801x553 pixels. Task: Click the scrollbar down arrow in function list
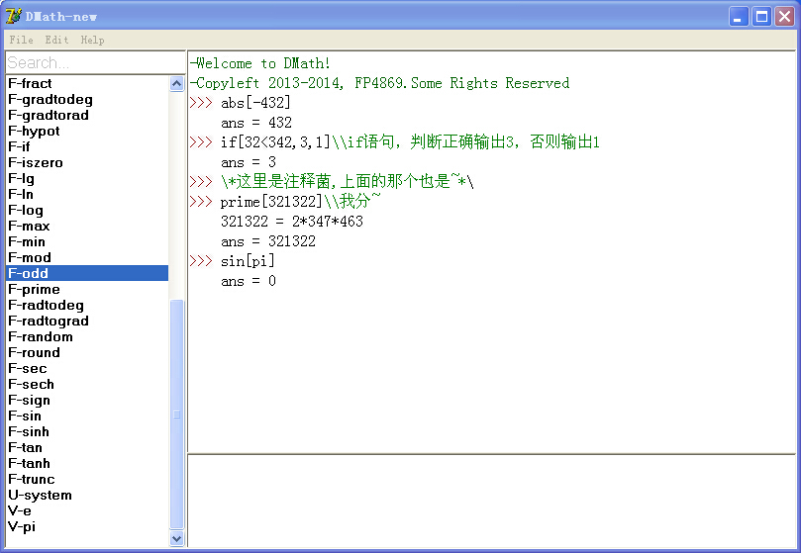[x=177, y=538]
